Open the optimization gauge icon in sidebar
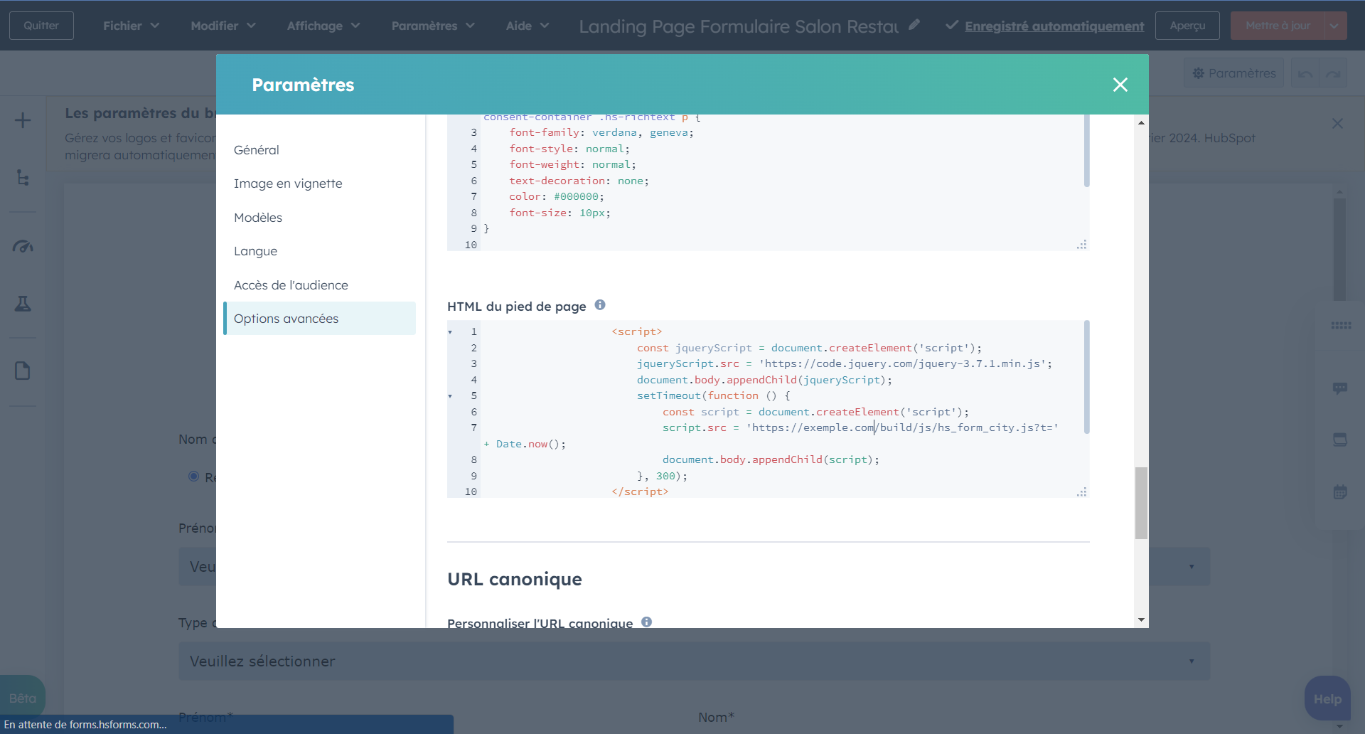This screenshot has width=1365, height=734. pos(23,247)
